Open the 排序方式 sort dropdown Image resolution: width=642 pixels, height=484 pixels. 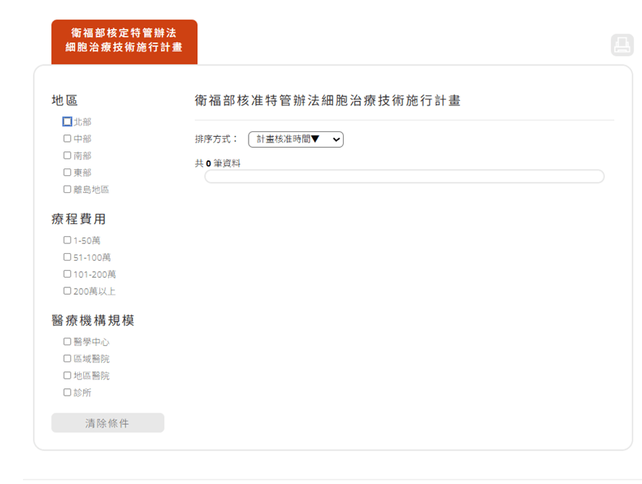pyautogui.click(x=295, y=140)
